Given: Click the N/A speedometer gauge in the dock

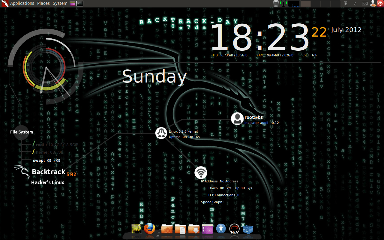Looking at the screenshot, I should pyautogui.click(x=234, y=229).
